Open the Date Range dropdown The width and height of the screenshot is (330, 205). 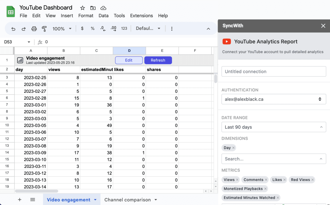(274, 127)
